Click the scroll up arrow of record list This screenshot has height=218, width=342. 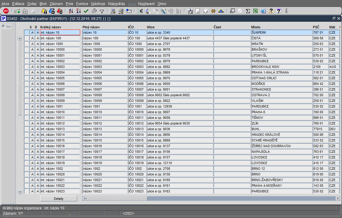coord(20,38)
